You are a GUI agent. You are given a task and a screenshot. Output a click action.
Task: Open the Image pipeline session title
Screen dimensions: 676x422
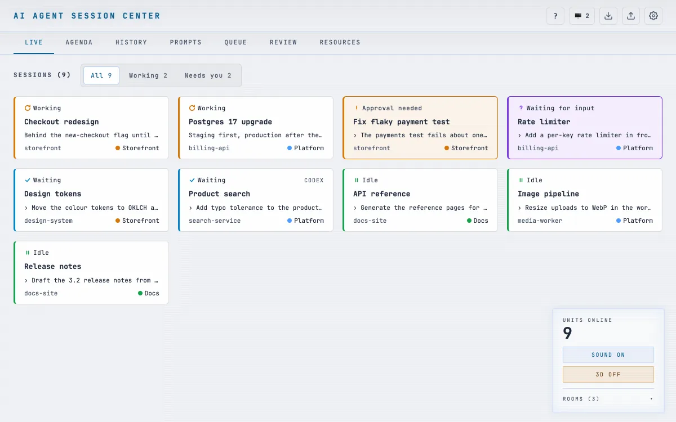point(549,194)
